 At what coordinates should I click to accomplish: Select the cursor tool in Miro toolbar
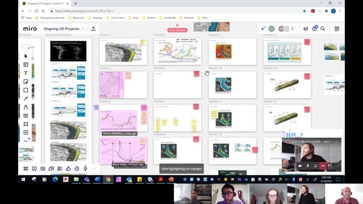(26, 56)
